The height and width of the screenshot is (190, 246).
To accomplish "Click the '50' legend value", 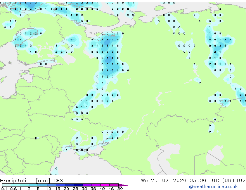I will point(120,188).
